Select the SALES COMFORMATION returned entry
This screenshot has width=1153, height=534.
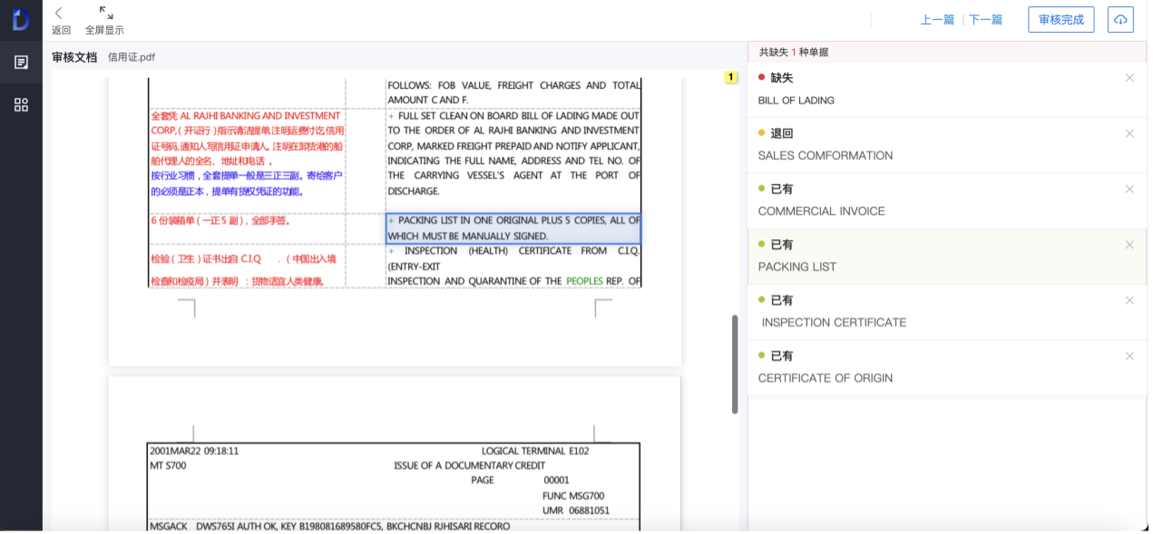(947, 144)
